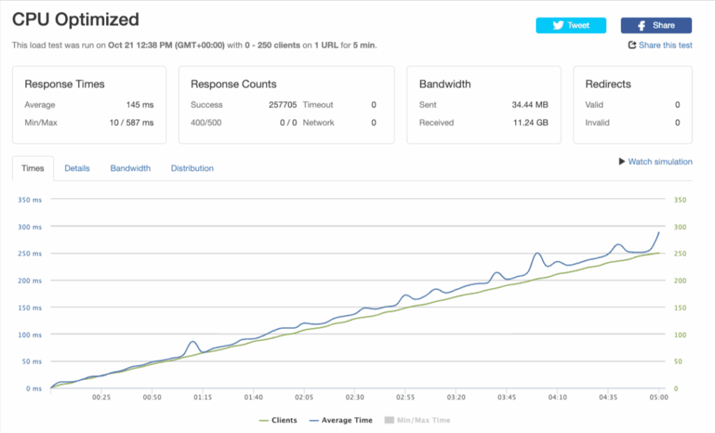The width and height of the screenshot is (715, 433).
Task: Click the CPU Optimized page heading
Action: 75,20
